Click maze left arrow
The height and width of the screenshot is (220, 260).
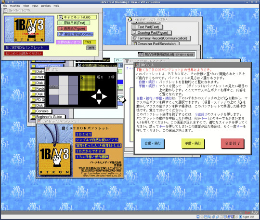click(x=94, y=96)
